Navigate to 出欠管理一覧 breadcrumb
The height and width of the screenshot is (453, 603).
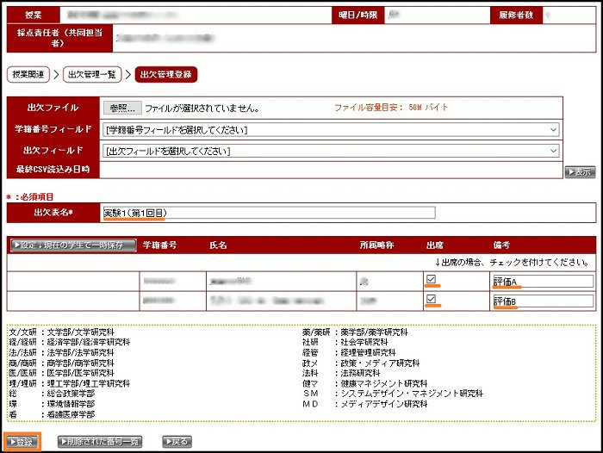(92, 75)
